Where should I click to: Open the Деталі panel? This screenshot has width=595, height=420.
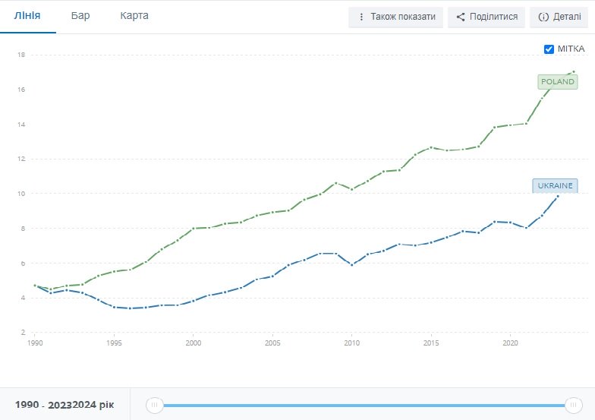(x=560, y=17)
